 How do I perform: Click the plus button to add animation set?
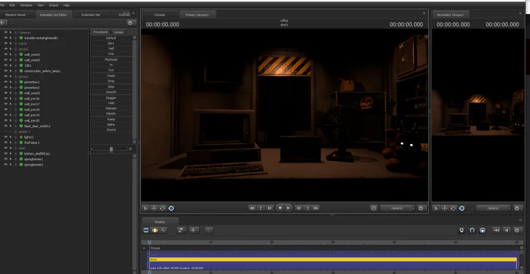[3, 22]
